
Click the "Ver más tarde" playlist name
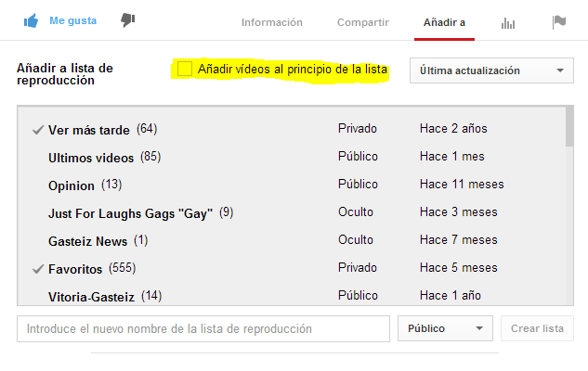click(89, 130)
